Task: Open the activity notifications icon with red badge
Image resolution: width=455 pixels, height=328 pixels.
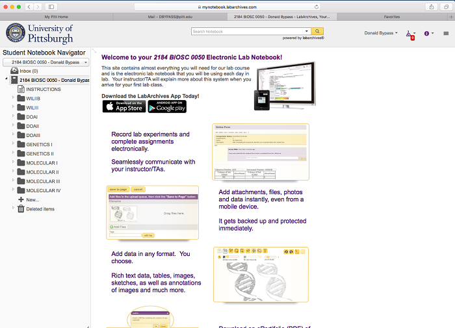Action: (x=409, y=33)
